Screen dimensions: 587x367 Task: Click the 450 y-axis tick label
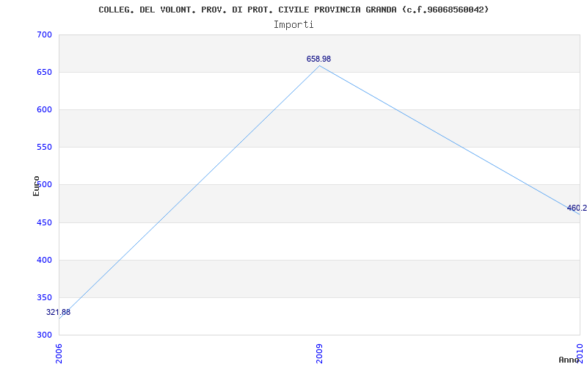(44, 223)
